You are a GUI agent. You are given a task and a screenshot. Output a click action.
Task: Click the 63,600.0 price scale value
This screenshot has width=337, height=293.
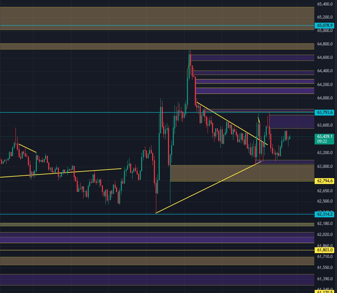(325, 125)
